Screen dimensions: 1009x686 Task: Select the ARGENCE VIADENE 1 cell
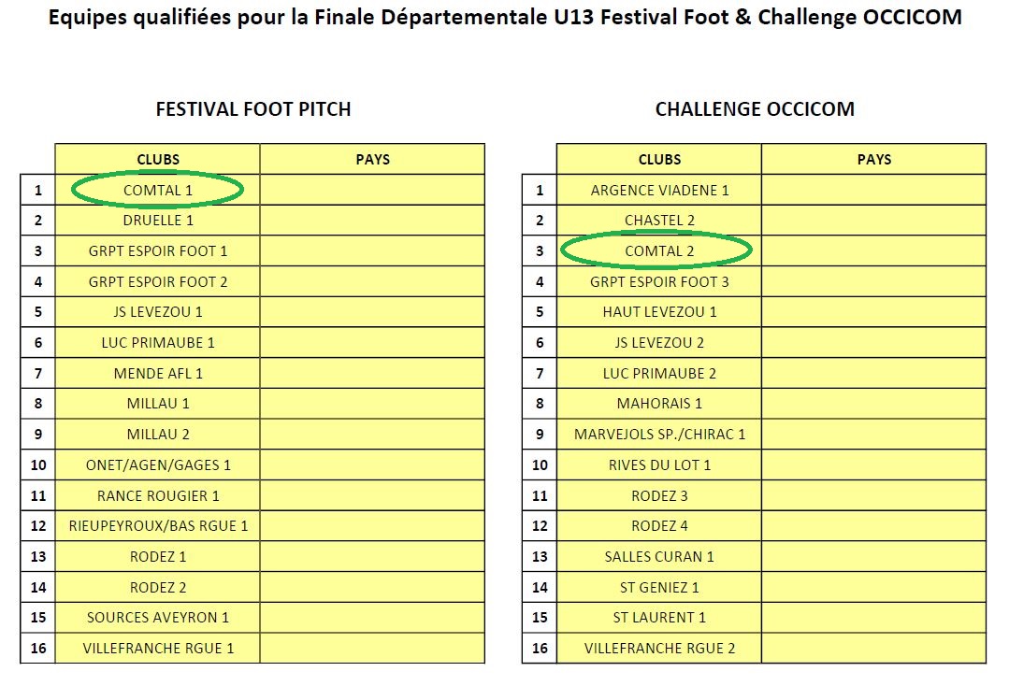(x=659, y=190)
